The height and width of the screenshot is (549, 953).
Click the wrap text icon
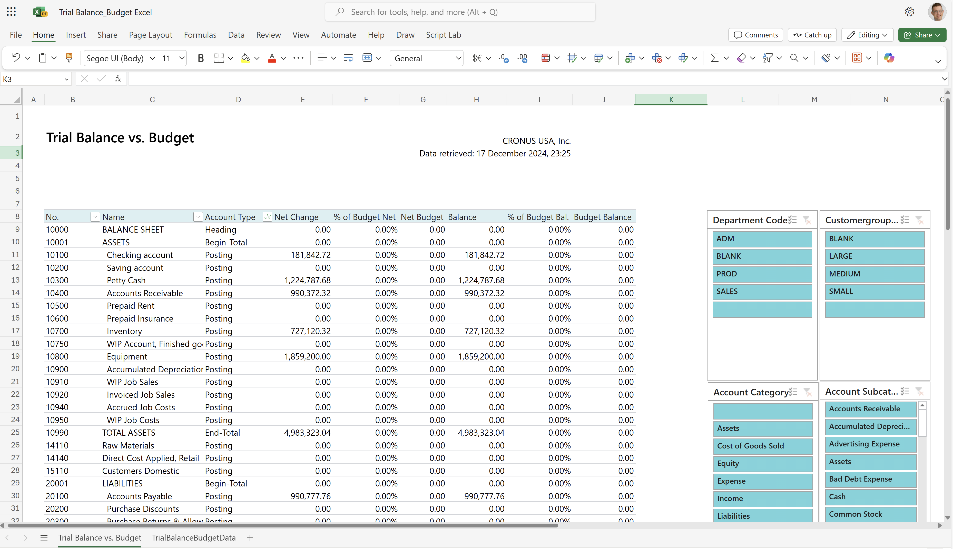click(349, 58)
